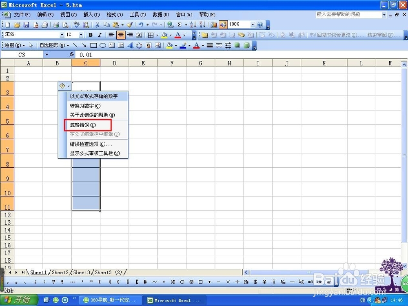Click the Start button
The width and height of the screenshot is (408, 306).
pyautogui.click(x=19, y=300)
